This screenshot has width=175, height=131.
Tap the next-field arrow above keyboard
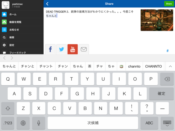tap(12, 58)
